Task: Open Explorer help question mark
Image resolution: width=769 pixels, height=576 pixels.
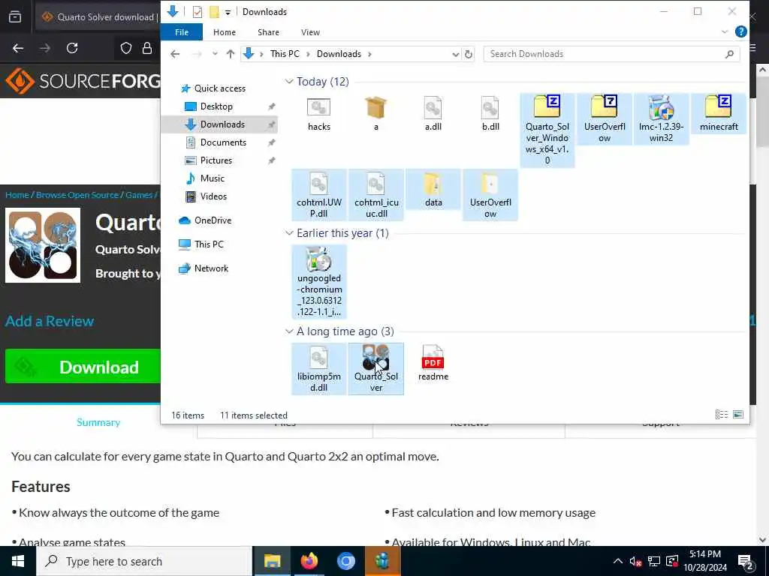Action: [x=740, y=31]
